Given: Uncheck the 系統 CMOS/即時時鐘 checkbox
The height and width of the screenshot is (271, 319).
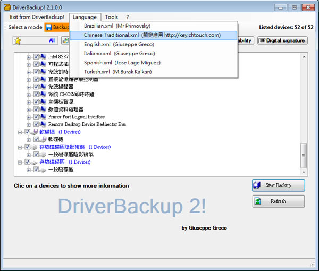Looking at the screenshot, I should 36,94.
